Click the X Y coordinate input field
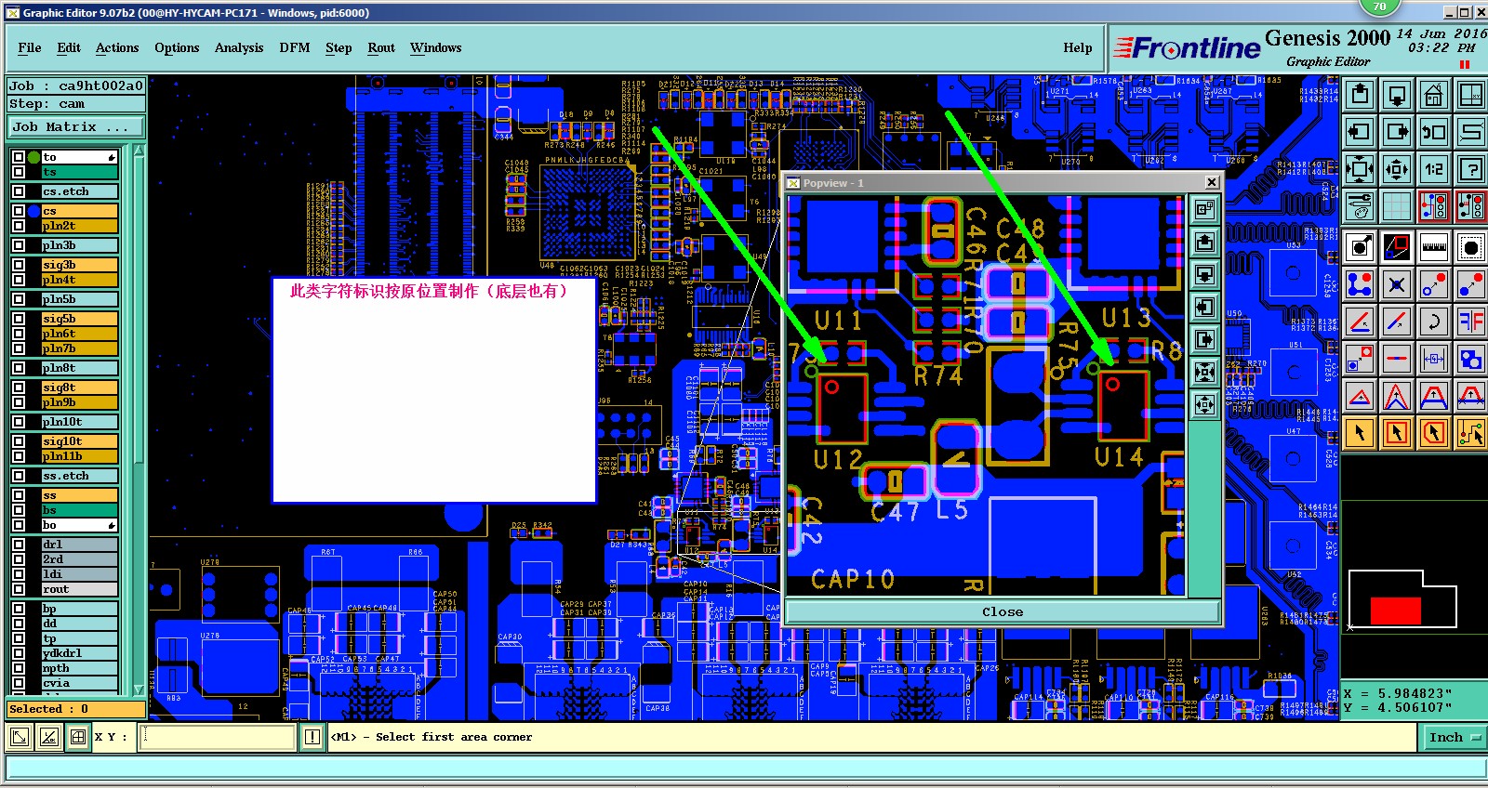This screenshot has height=788, width=1488. click(x=217, y=737)
